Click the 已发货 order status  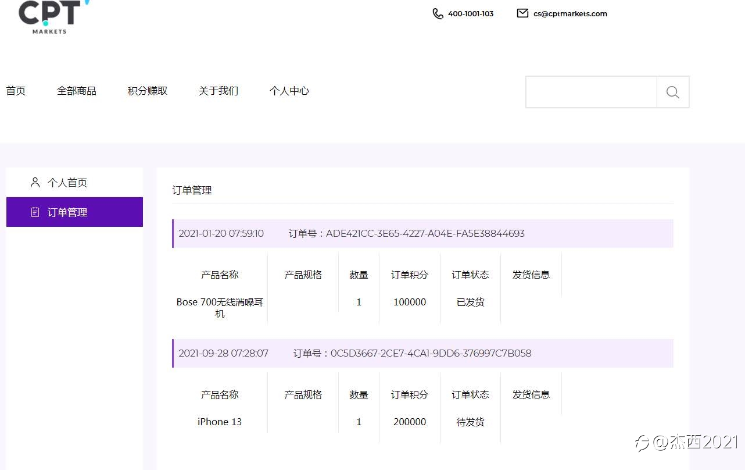471,302
